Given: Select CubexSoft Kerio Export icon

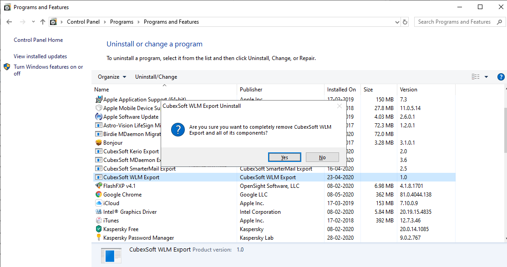Looking at the screenshot, I should pos(99,151).
